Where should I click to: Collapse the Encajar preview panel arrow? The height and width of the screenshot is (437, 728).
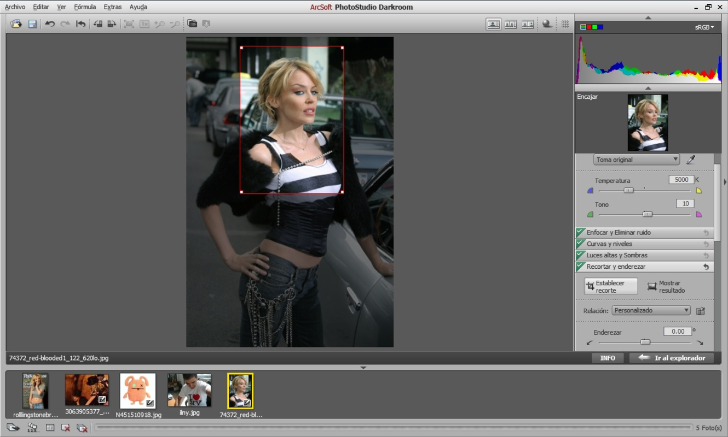pyautogui.click(x=648, y=88)
